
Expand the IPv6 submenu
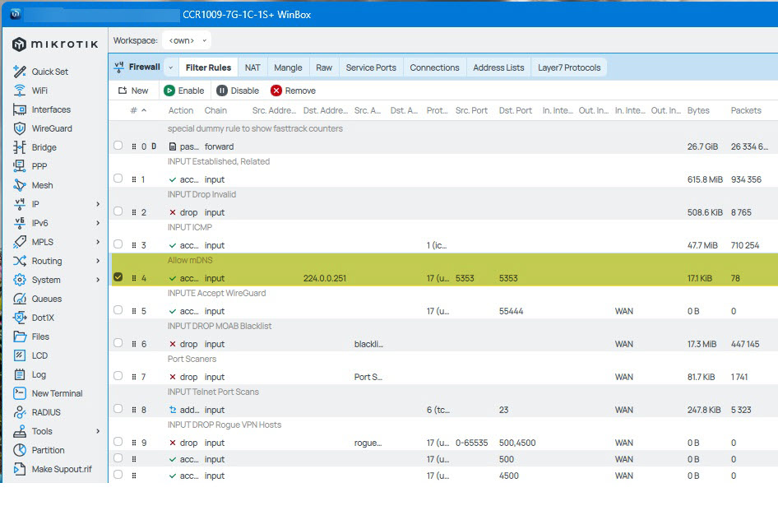[98, 223]
